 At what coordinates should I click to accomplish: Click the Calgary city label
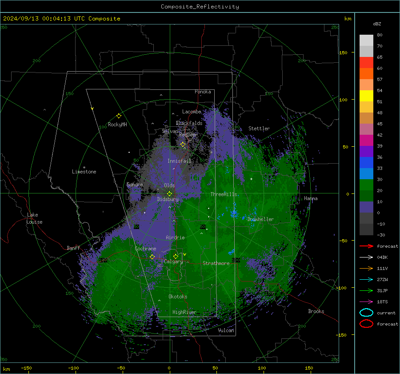coord(173,261)
